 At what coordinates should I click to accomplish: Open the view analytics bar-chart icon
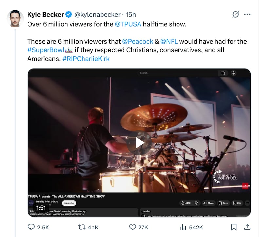183,227
